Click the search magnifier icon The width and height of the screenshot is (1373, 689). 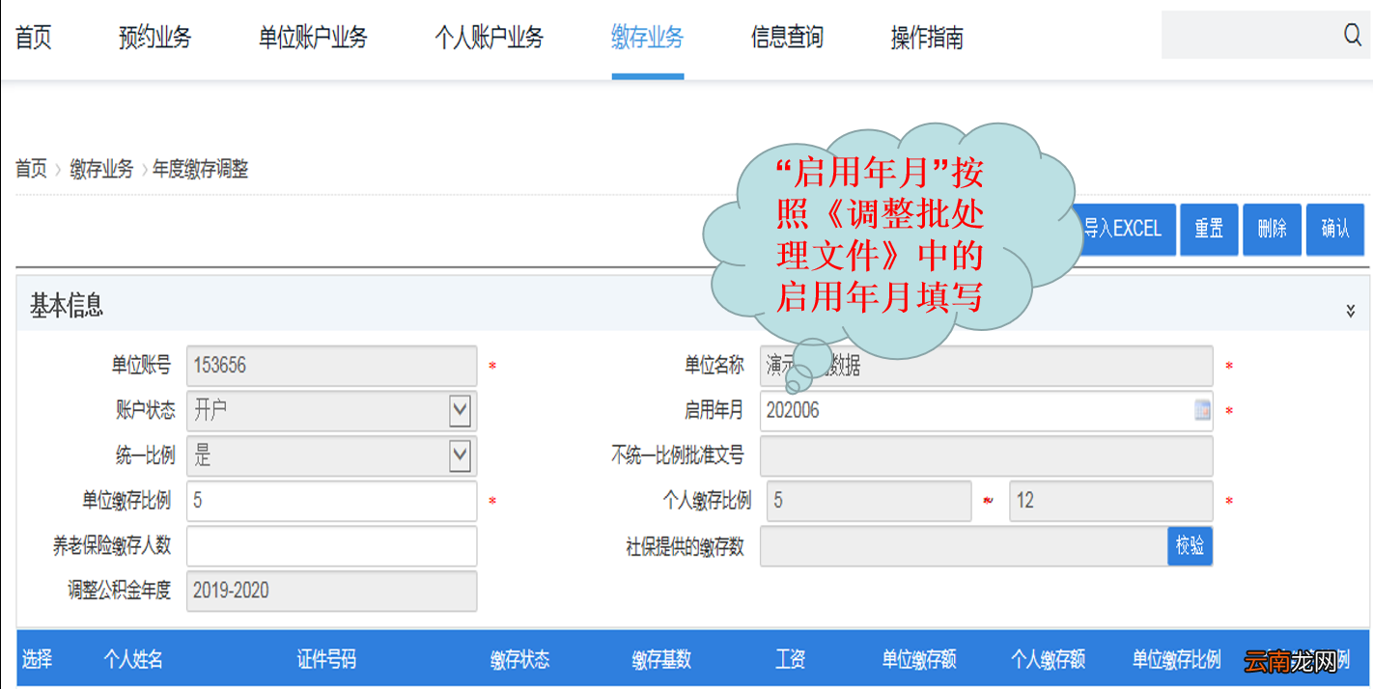click(1351, 35)
